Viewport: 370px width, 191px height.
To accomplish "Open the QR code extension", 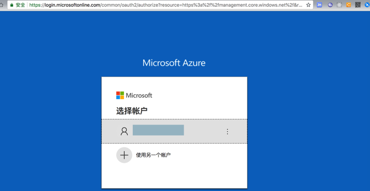I will pos(358,5).
